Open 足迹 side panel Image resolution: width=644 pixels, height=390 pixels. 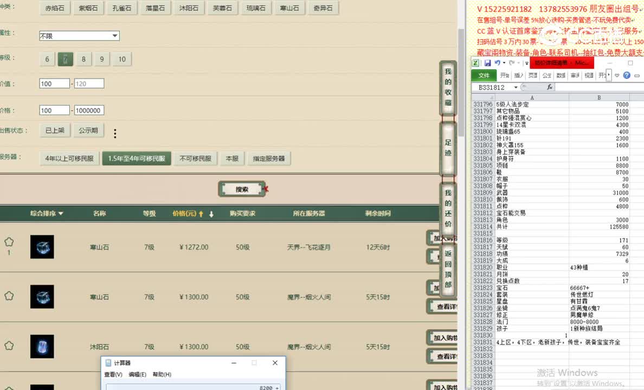pyautogui.click(x=448, y=148)
